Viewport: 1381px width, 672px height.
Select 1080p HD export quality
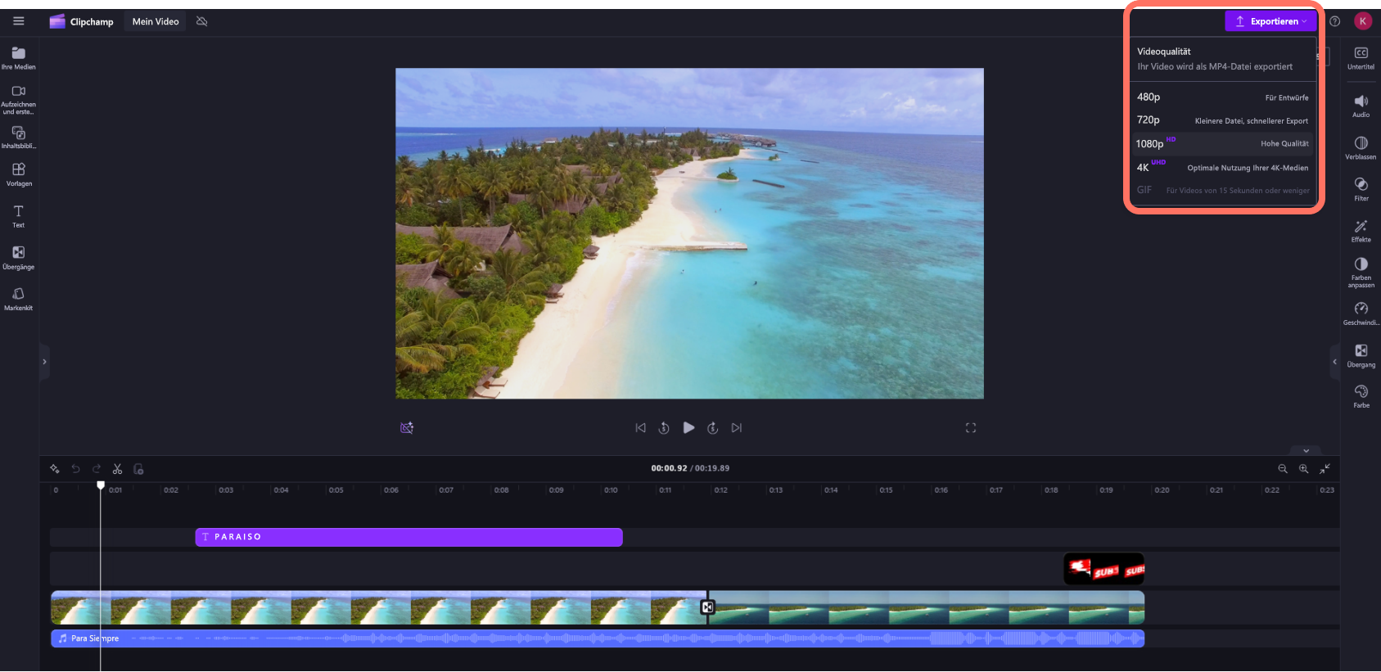pyautogui.click(x=1223, y=143)
